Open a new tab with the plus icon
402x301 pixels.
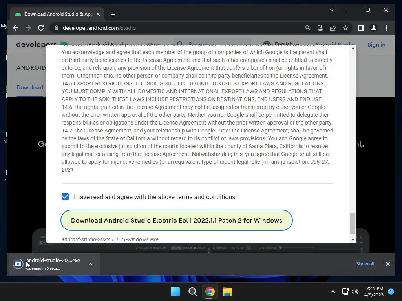point(113,14)
